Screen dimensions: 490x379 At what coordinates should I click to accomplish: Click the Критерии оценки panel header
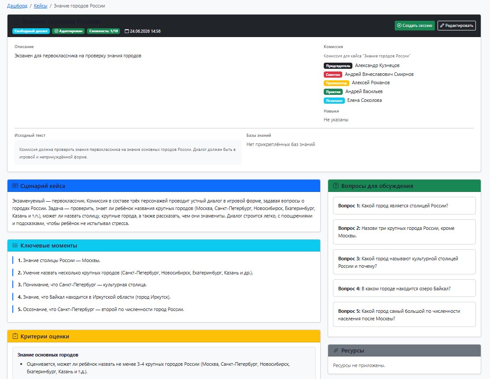click(164, 336)
